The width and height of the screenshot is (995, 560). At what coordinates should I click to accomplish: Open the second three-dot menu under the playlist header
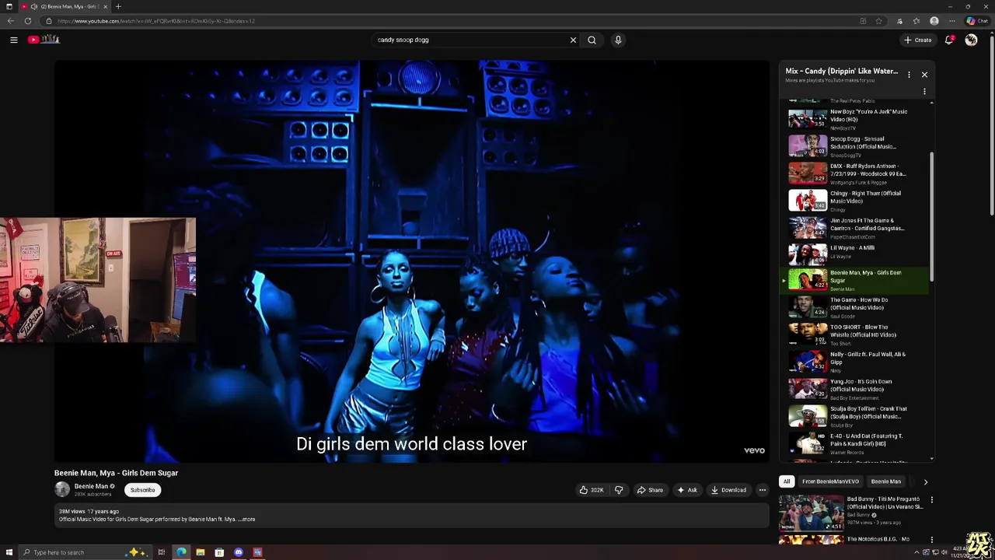(x=924, y=92)
